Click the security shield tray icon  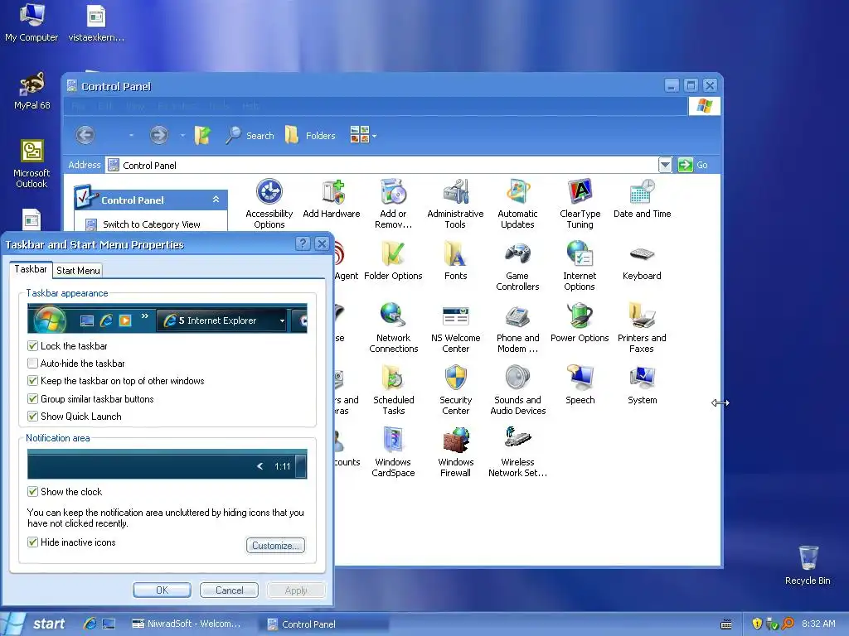pyautogui.click(x=757, y=624)
